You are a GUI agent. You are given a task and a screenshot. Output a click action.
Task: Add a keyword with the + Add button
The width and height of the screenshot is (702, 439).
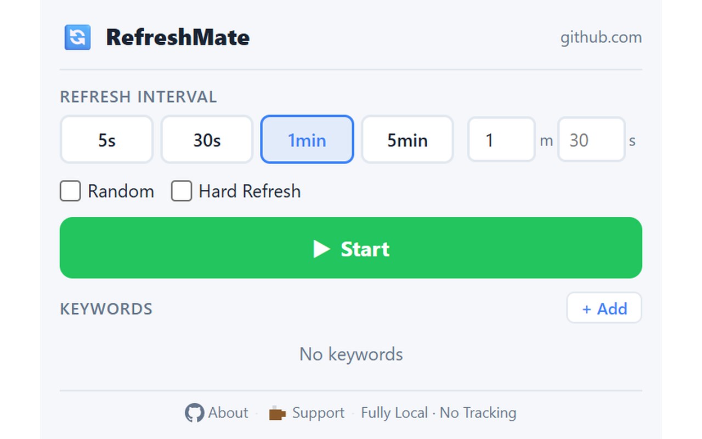click(x=604, y=308)
